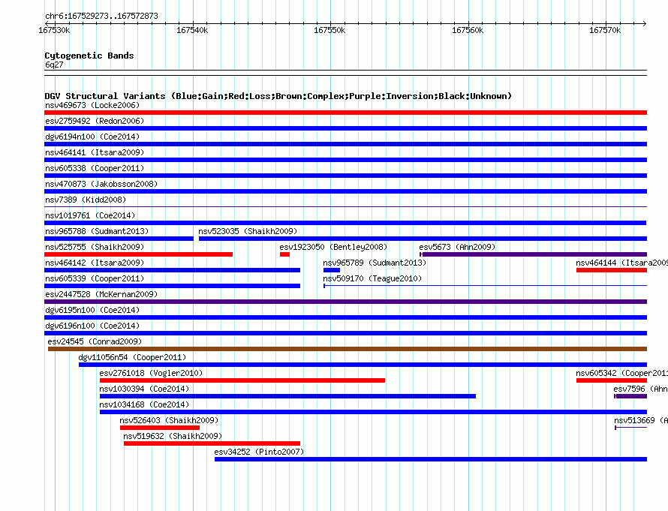668x511 pixels.
Task: Click the nsv464141 (Itsara2009) label
Action: click(x=95, y=152)
